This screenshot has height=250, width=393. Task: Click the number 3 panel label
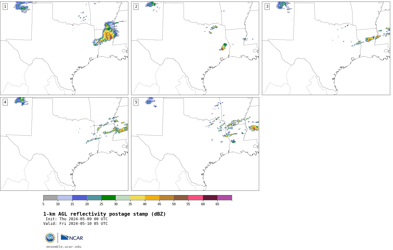267,6
